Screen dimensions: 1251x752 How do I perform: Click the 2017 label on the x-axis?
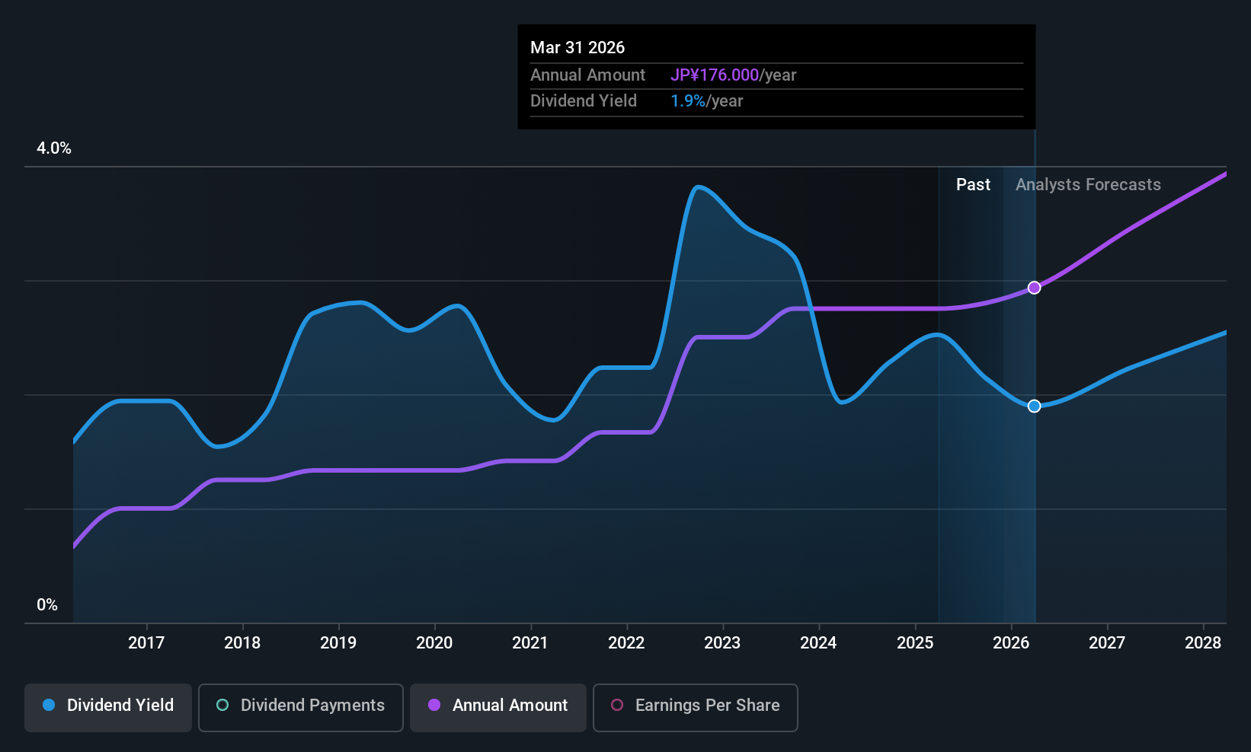click(x=146, y=643)
